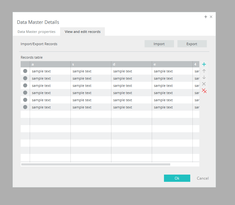
Task: Click the Export button
Action: point(192,44)
